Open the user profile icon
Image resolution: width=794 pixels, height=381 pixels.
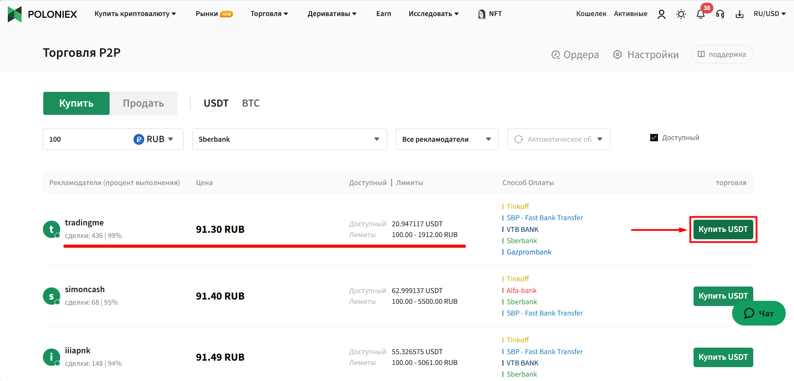point(661,14)
